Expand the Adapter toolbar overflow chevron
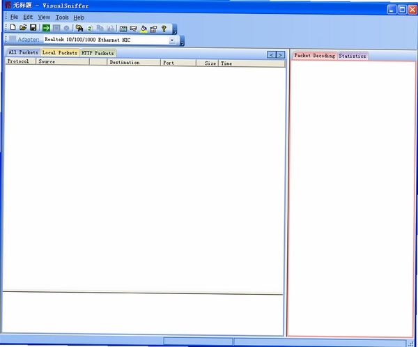418x347 pixels. click(x=182, y=40)
